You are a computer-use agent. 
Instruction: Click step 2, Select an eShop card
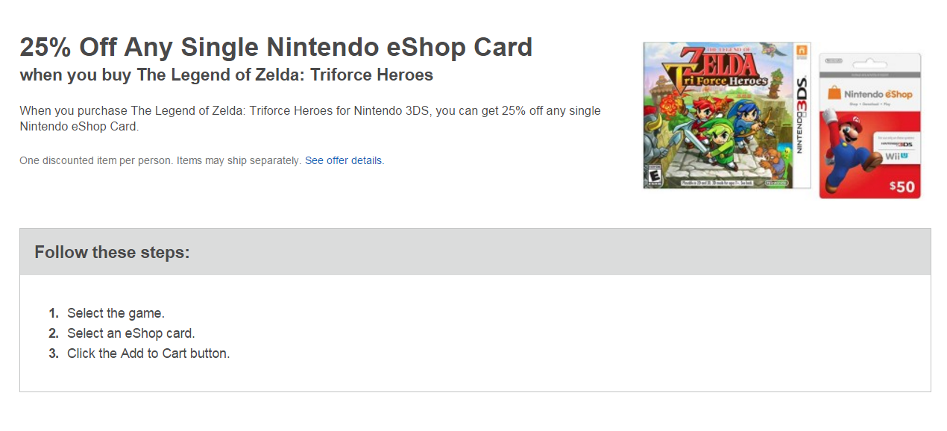click(x=130, y=333)
